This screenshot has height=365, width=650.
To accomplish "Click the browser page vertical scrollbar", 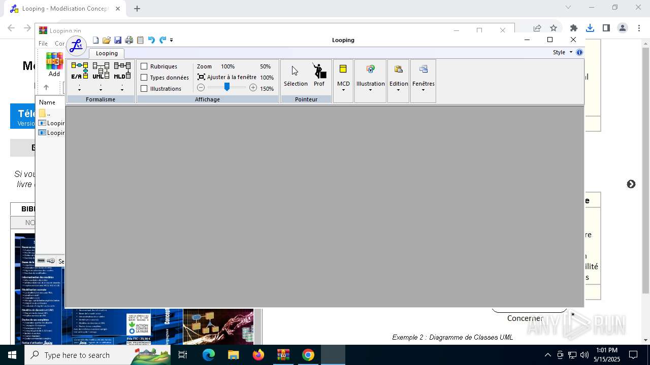I will [x=646, y=170].
